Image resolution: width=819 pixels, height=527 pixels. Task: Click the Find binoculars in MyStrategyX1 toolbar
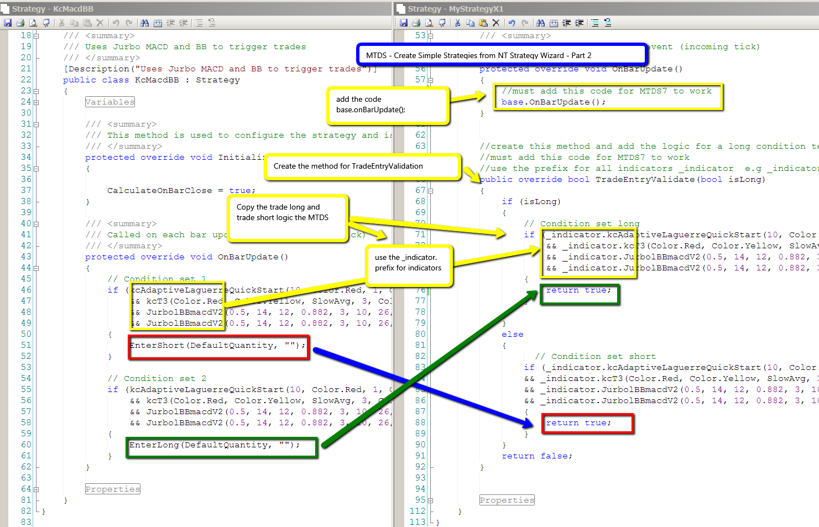pyautogui.click(x=540, y=23)
